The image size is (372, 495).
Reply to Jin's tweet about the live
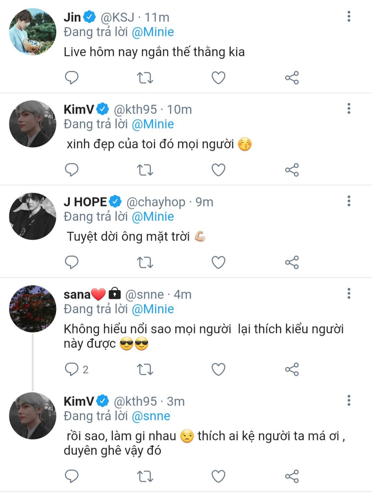72,78
